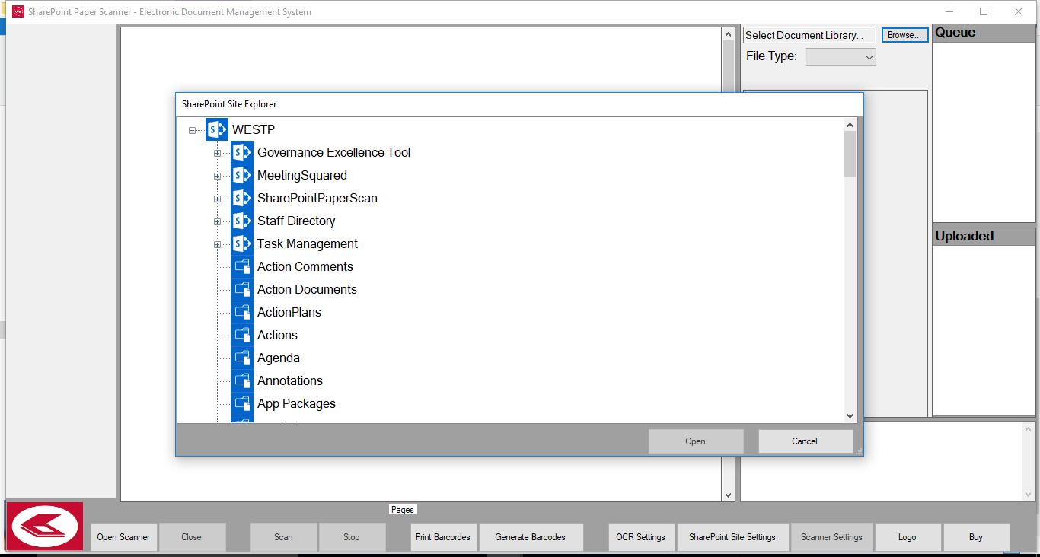
Task: Select Staff Directory in the tree
Action: (296, 221)
